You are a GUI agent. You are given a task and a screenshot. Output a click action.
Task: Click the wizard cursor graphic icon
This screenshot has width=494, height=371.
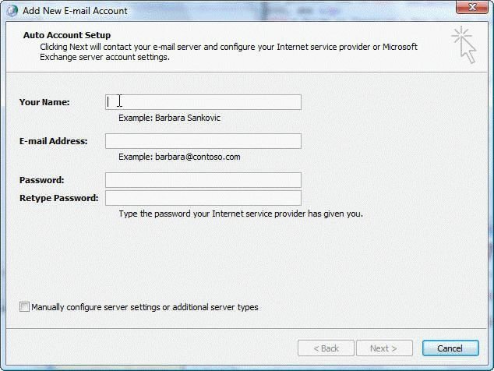(x=464, y=44)
